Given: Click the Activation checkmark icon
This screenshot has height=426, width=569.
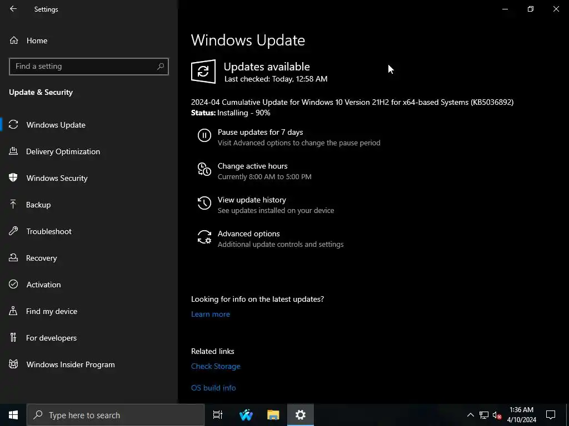Looking at the screenshot, I should click(x=13, y=284).
